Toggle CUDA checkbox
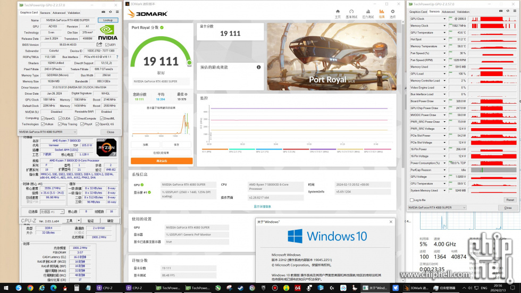The height and width of the screenshot is (293, 521). [60, 118]
